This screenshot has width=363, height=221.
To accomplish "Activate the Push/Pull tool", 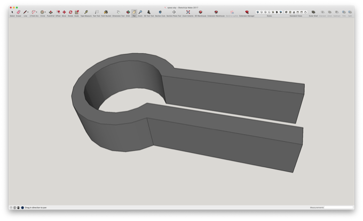I will [51, 12].
